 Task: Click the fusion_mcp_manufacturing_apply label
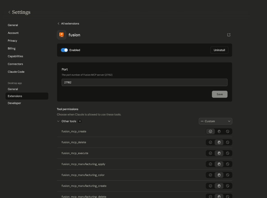tap(83, 164)
